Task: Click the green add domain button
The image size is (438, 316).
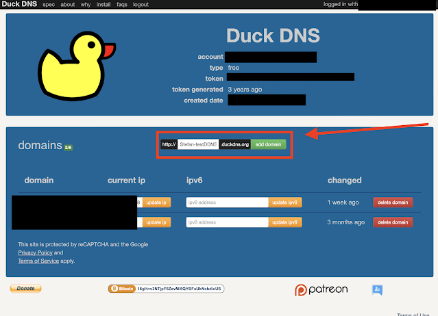Action: coord(268,144)
